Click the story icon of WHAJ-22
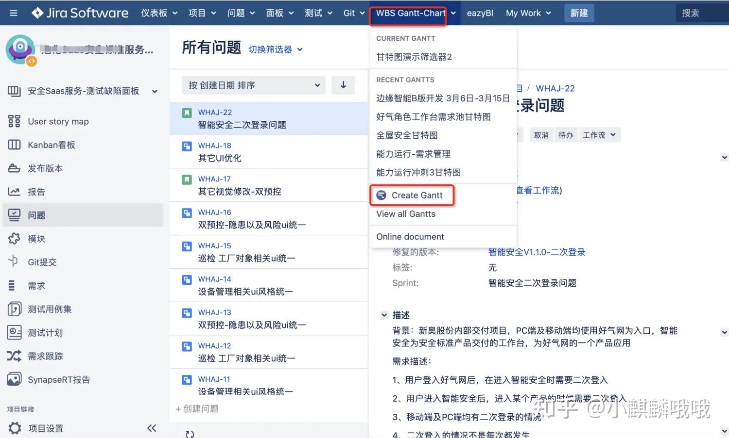 (x=187, y=113)
